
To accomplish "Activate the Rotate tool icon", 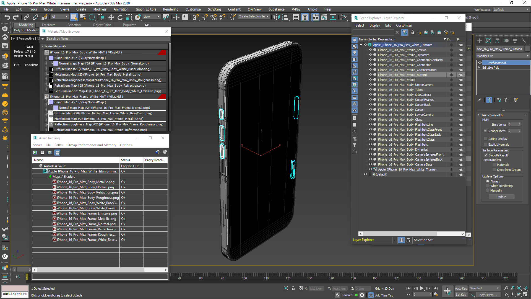I will pos(120,17).
